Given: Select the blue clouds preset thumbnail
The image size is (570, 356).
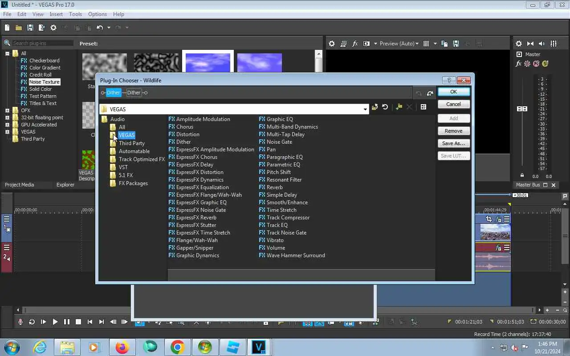Looking at the screenshot, I should pyautogui.click(x=208, y=63).
